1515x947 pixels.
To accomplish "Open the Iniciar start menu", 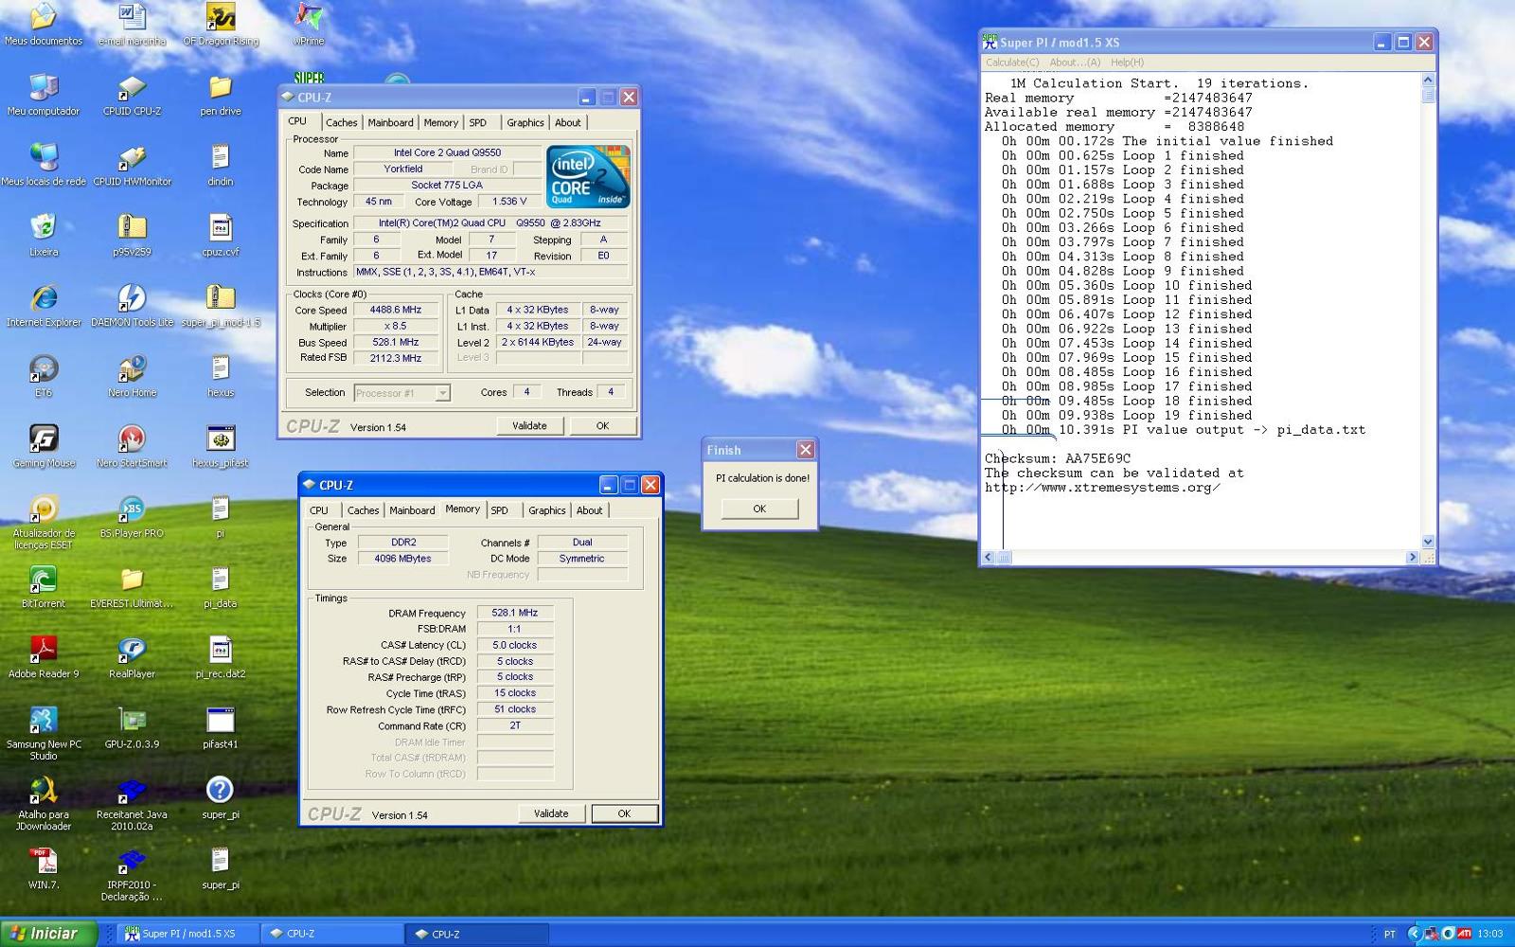I will [48, 934].
